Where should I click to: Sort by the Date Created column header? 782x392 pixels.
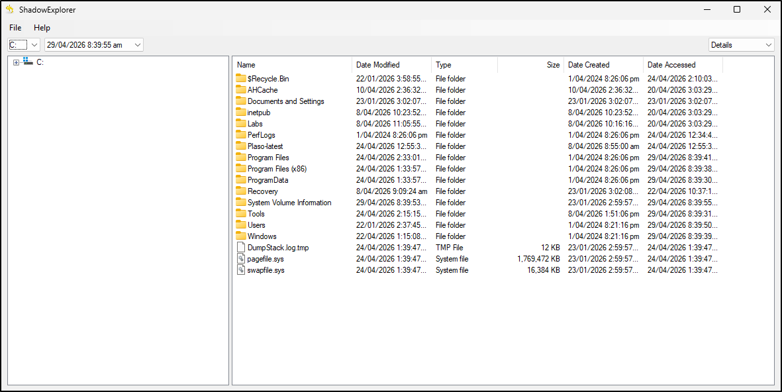603,65
